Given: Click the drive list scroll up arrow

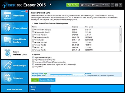Looking at the screenshot, I should tap(120, 26).
